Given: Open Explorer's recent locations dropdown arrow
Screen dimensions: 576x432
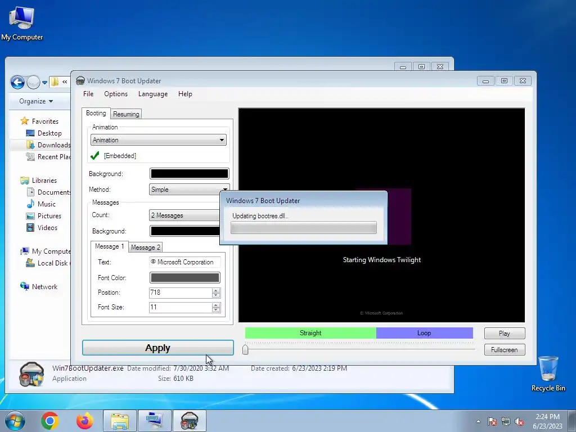Looking at the screenshot, I should [x=44, y=82].
